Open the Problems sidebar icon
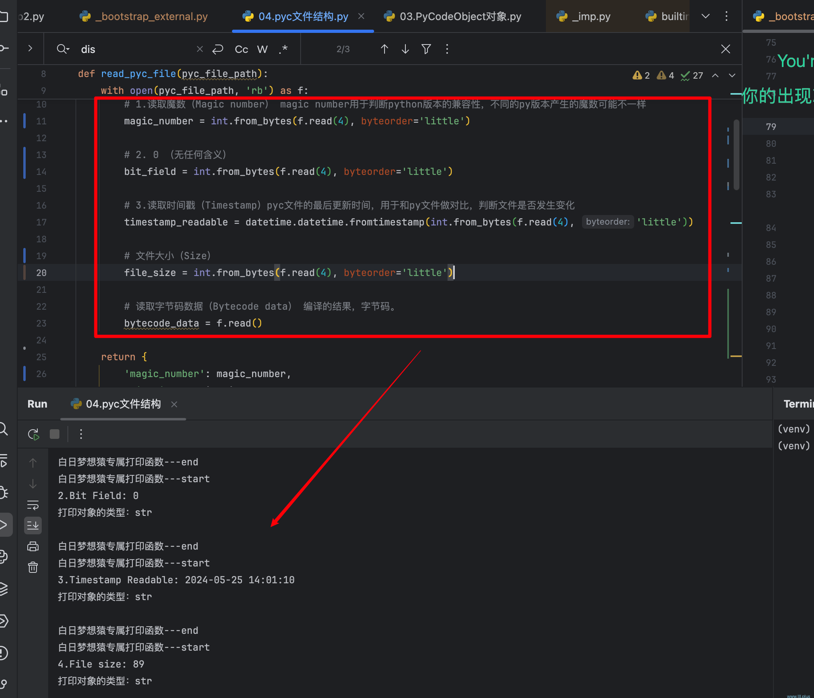Viewport: 814px width, 698px height. click(x=3, y=653)
